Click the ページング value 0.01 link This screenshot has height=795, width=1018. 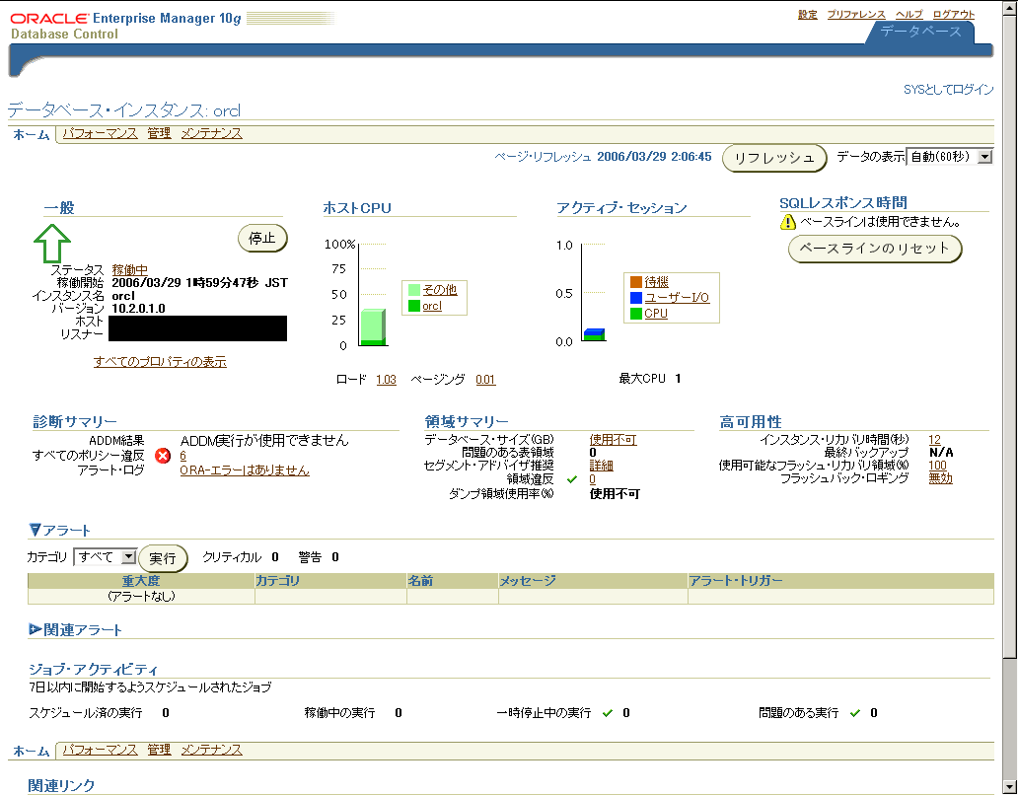coord(485,379)
